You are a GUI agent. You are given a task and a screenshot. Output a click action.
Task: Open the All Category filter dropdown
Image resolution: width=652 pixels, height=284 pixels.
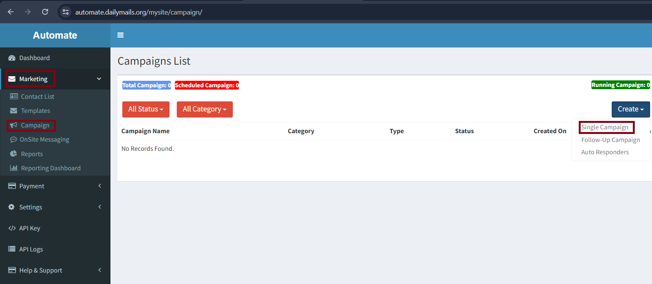click(204, 109)
